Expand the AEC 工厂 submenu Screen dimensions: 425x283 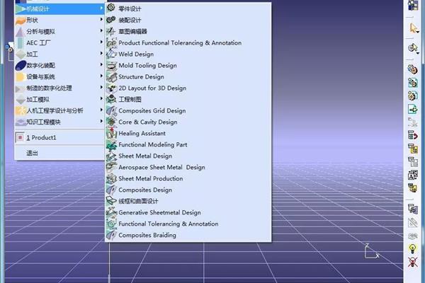click(x=59, y=42)
